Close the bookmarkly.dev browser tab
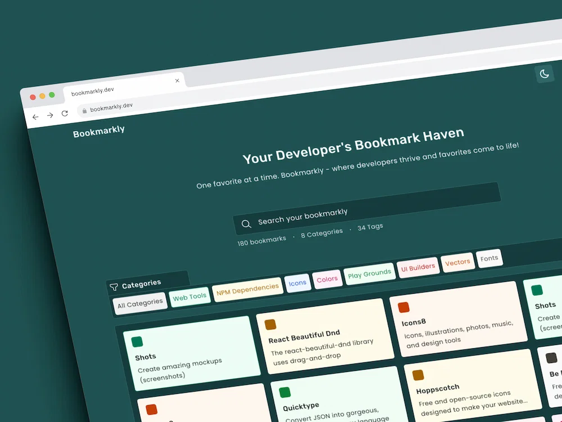562x422 pixels. [x=177, y=80]
